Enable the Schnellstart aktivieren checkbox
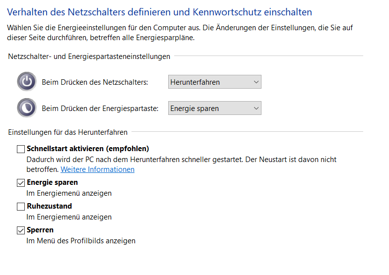Viewport: 389px width, 275px height. click(21, 149)
